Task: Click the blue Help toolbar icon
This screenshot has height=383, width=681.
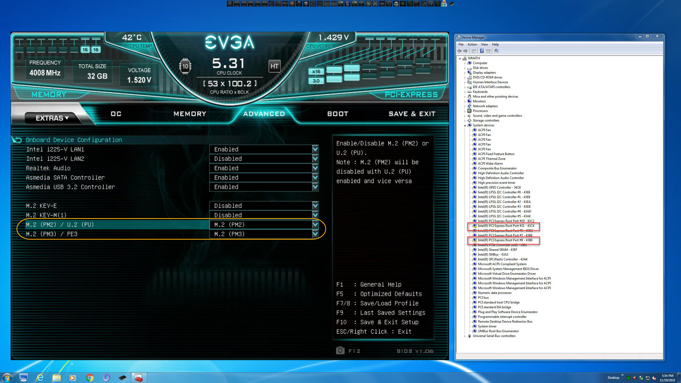Action: coord(481,51)
